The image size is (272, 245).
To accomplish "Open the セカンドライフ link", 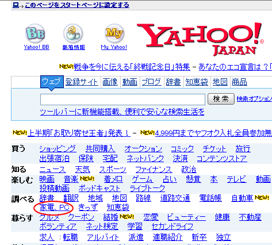I will 173,227.
